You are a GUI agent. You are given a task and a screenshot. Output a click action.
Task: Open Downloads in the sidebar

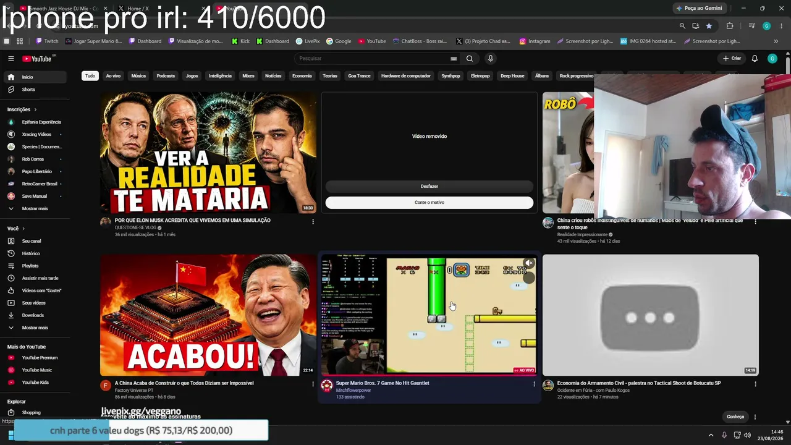click(34, 315)
